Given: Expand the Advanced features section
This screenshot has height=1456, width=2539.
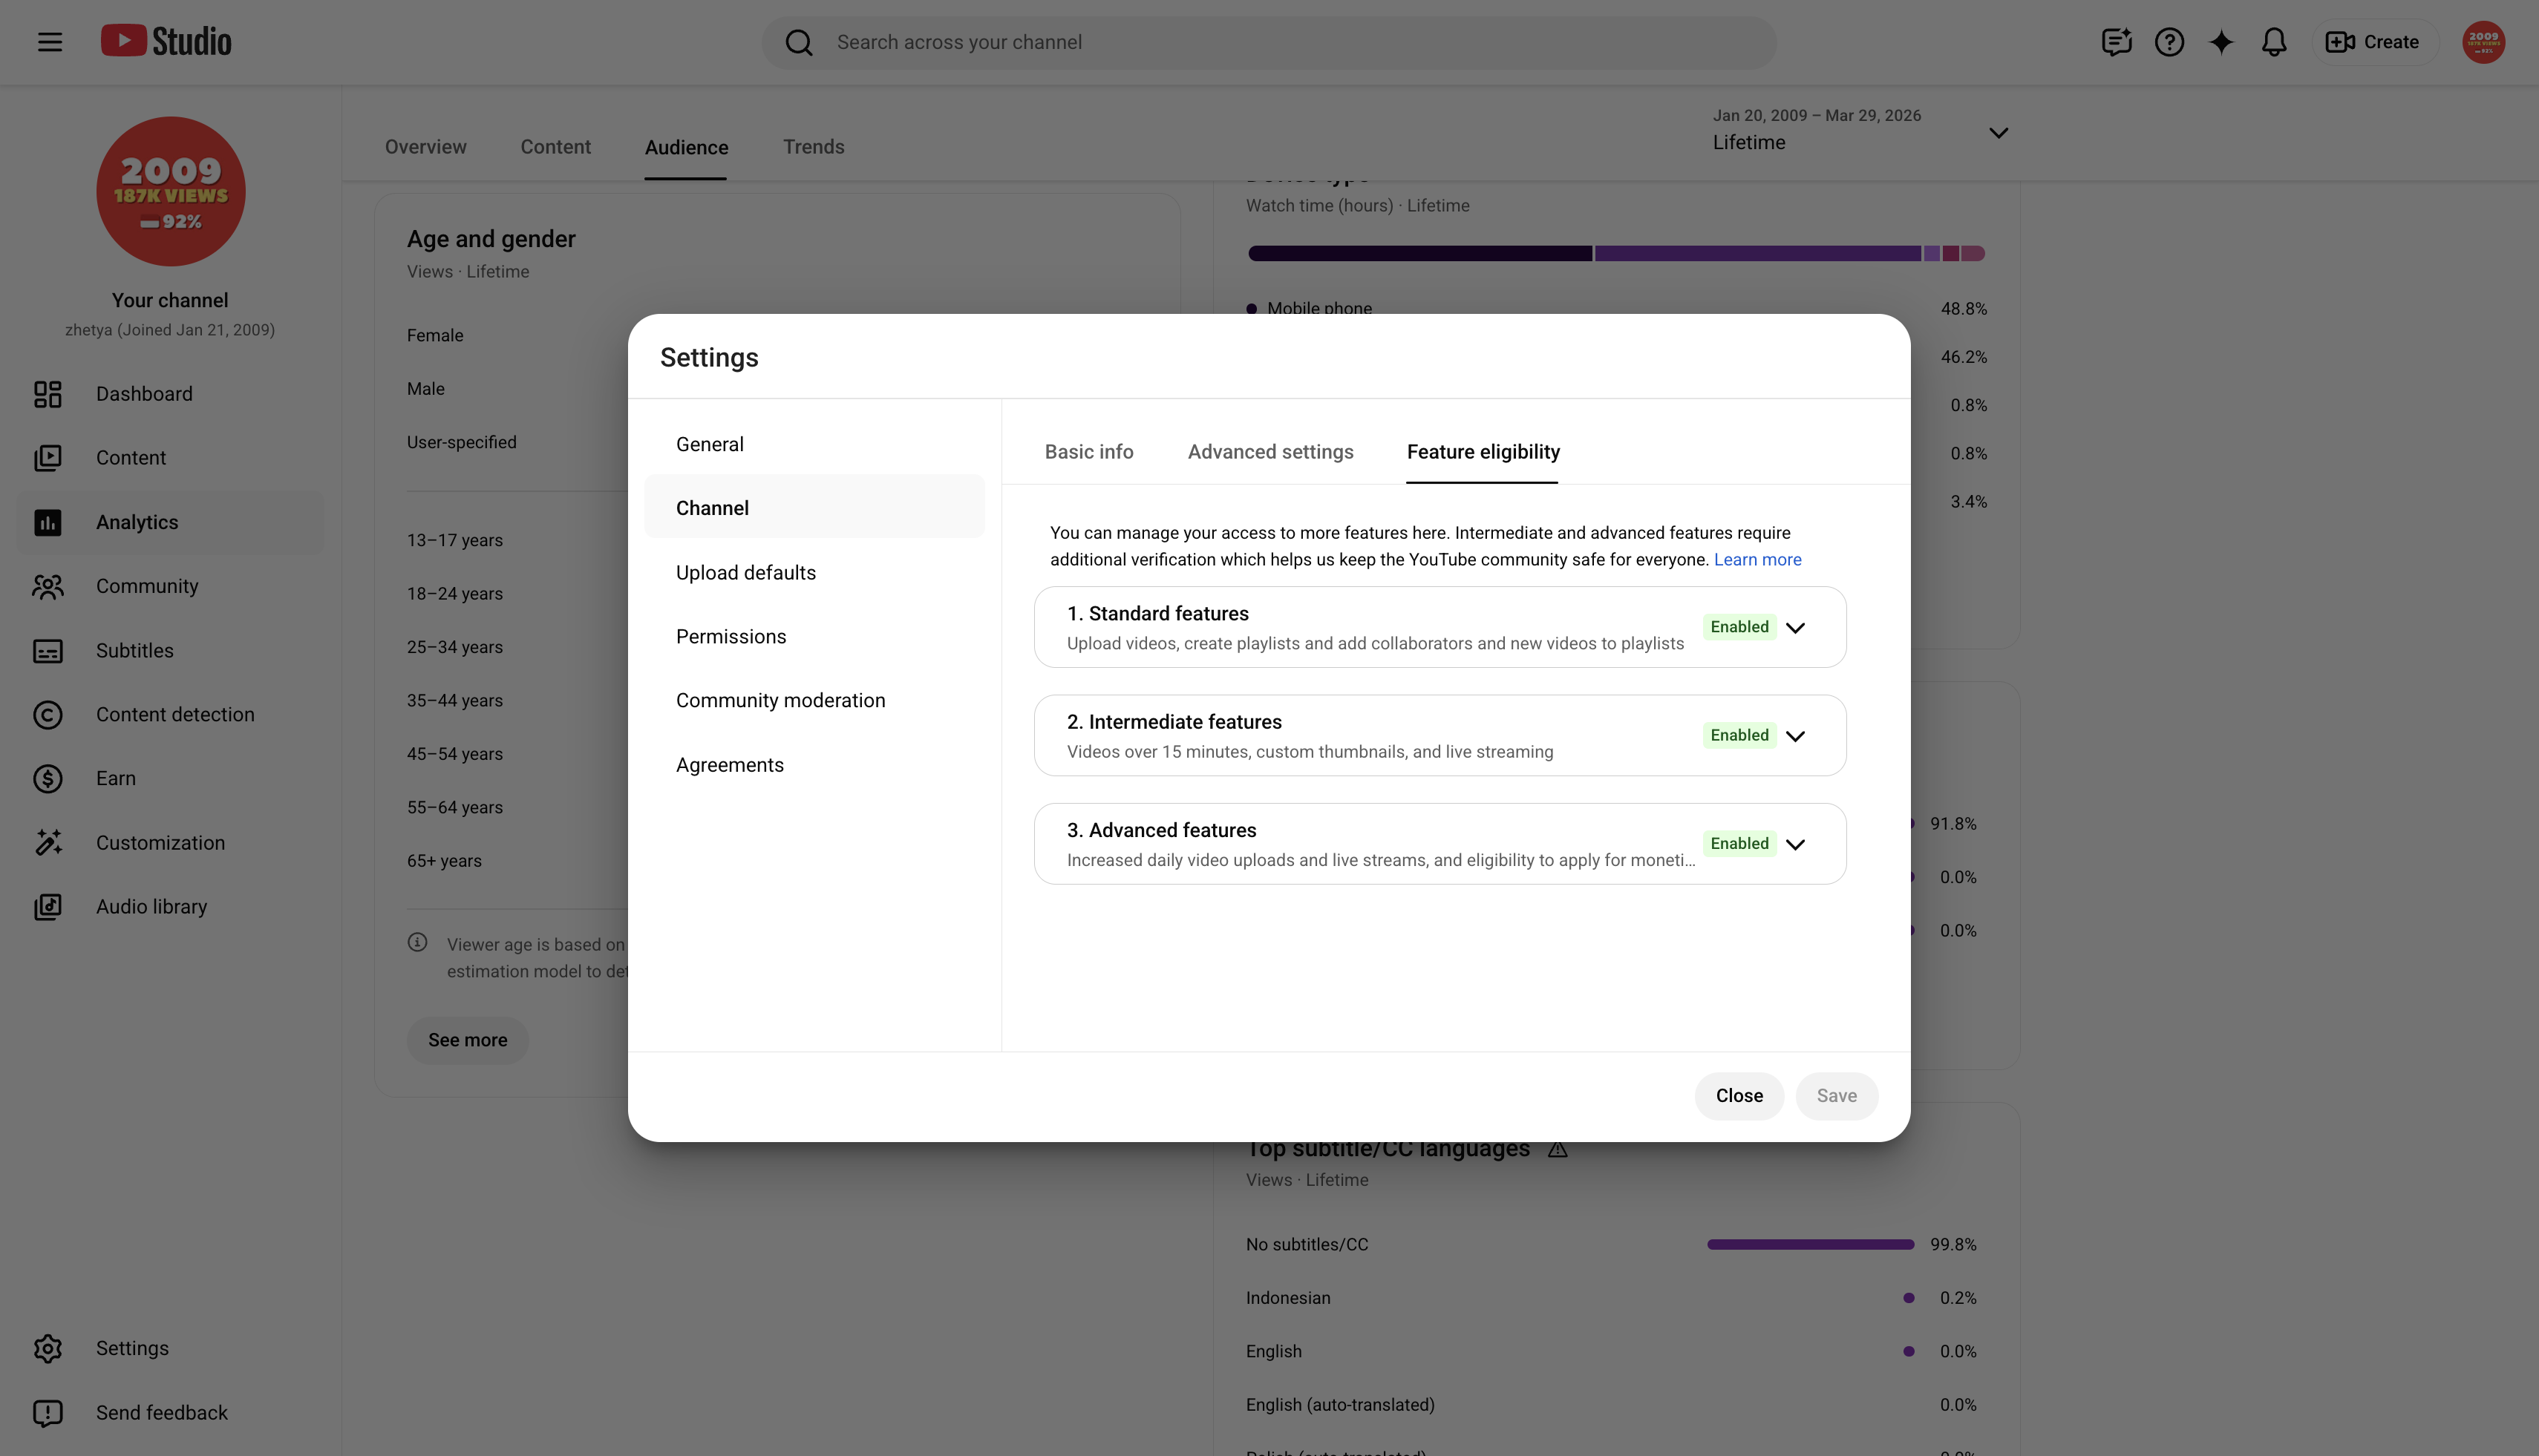Looking at the screenshot, I should (1796, 844).
